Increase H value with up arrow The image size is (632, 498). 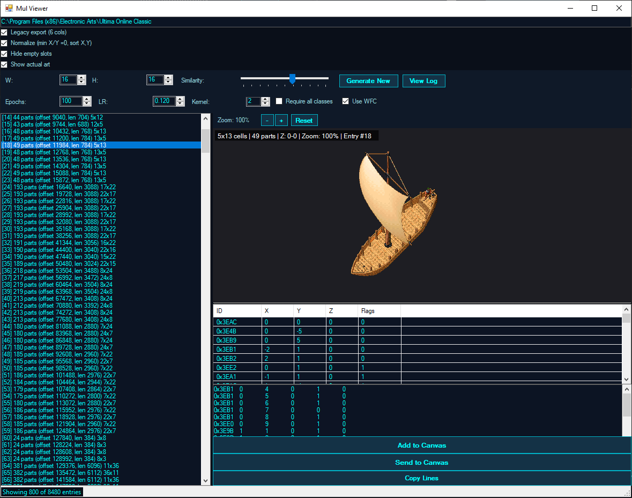(x=168, y=77)
